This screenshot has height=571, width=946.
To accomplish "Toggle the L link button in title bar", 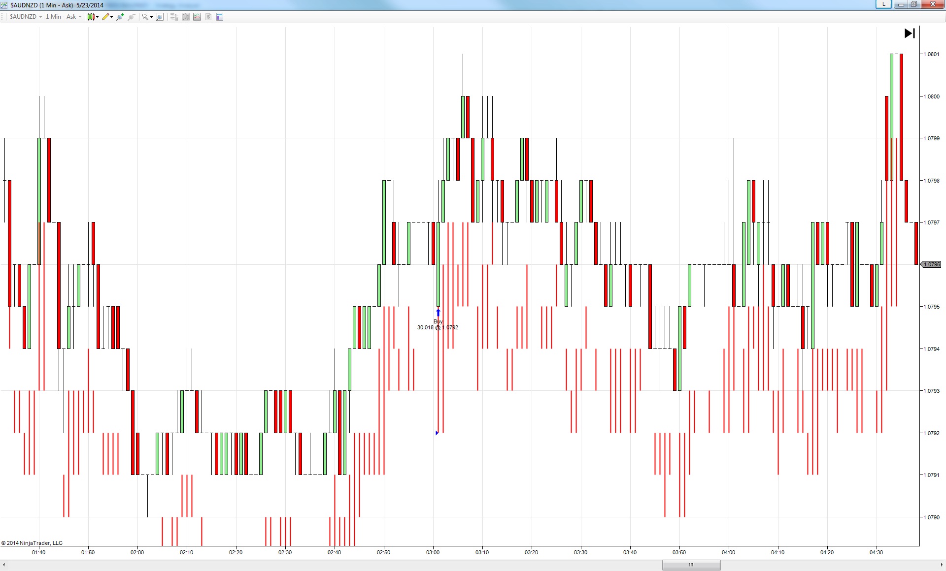I will click(883, 4).
